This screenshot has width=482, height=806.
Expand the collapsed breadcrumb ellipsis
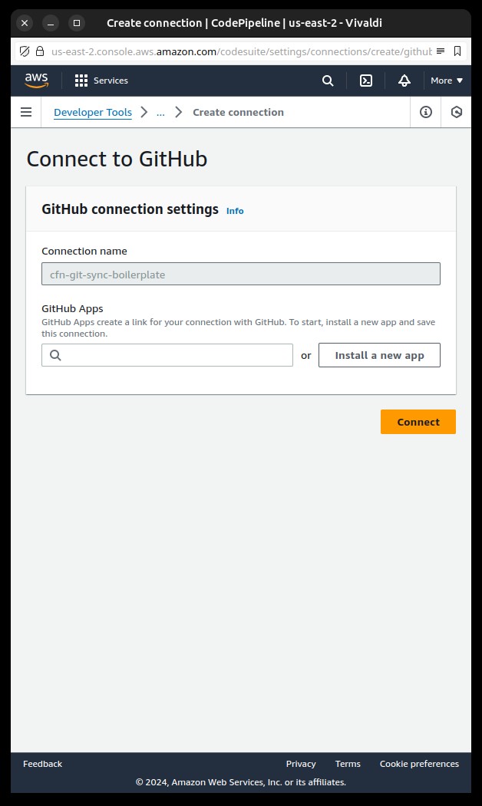(160, 112)
